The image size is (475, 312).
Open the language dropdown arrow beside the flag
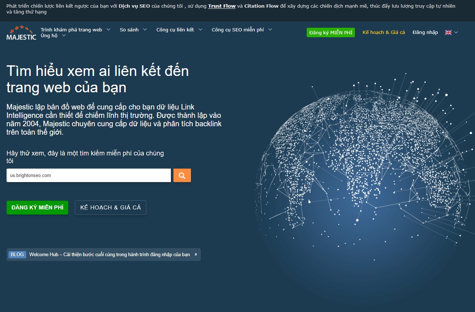pos(456,32)
